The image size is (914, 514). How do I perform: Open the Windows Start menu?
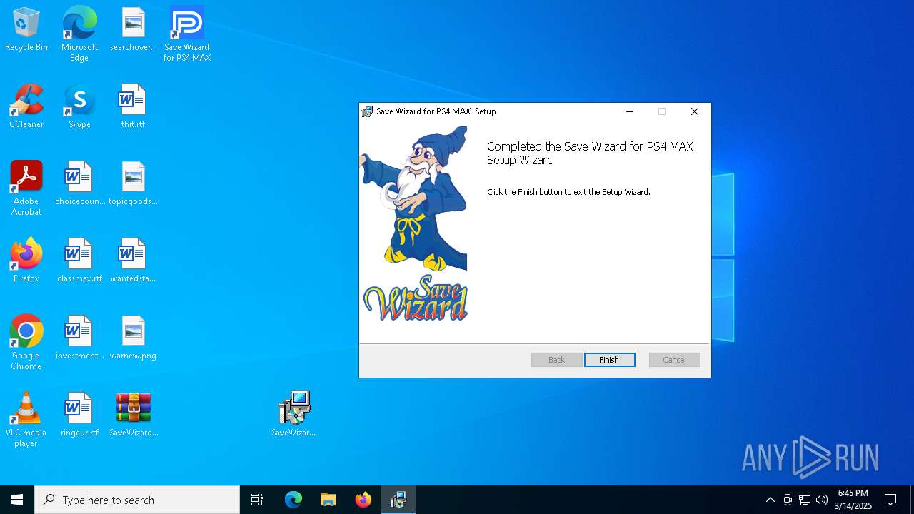click(x=17, y=500)
